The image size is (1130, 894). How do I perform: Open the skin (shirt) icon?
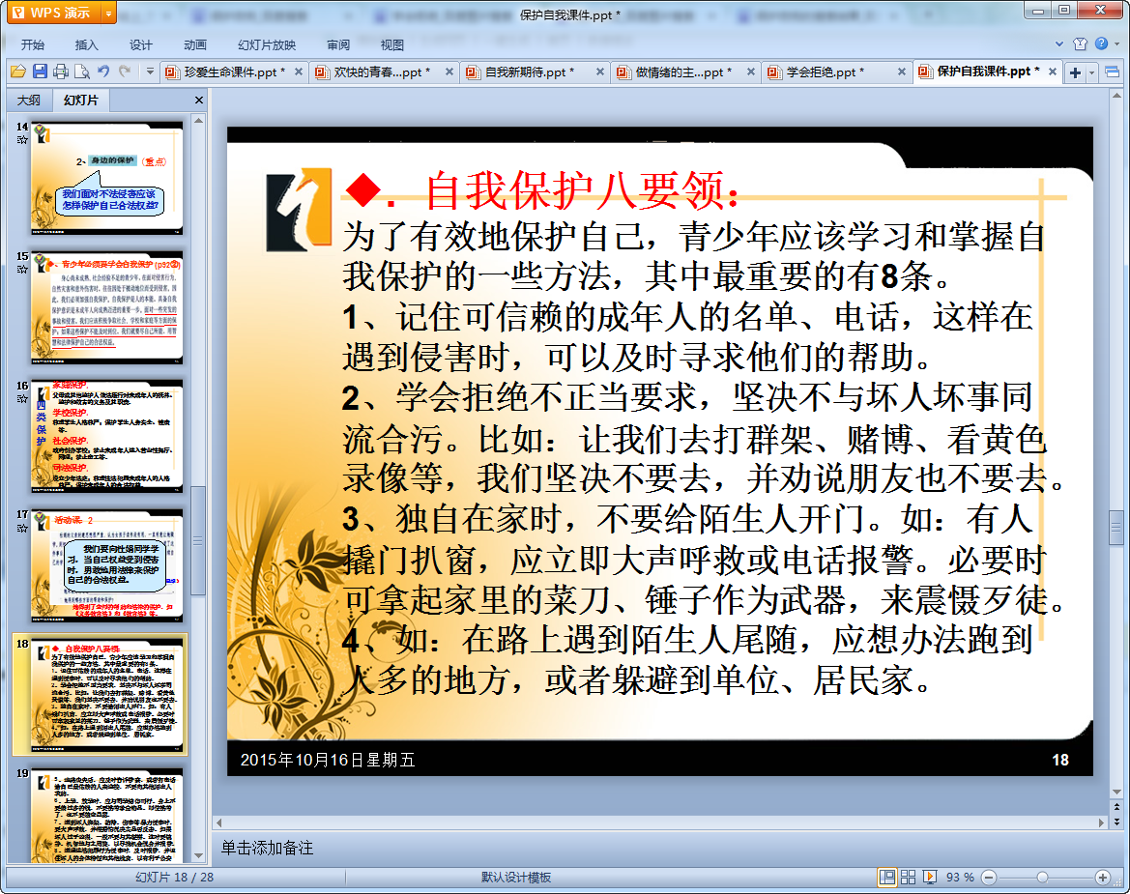point(1080,43)
